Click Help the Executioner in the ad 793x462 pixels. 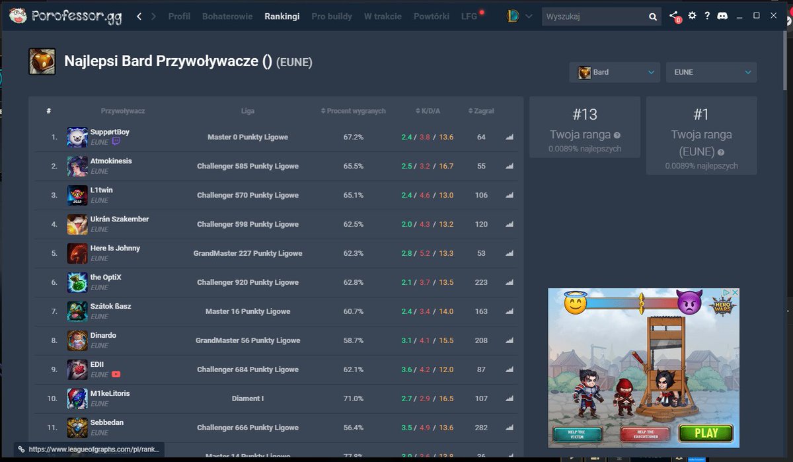point(646,434)
